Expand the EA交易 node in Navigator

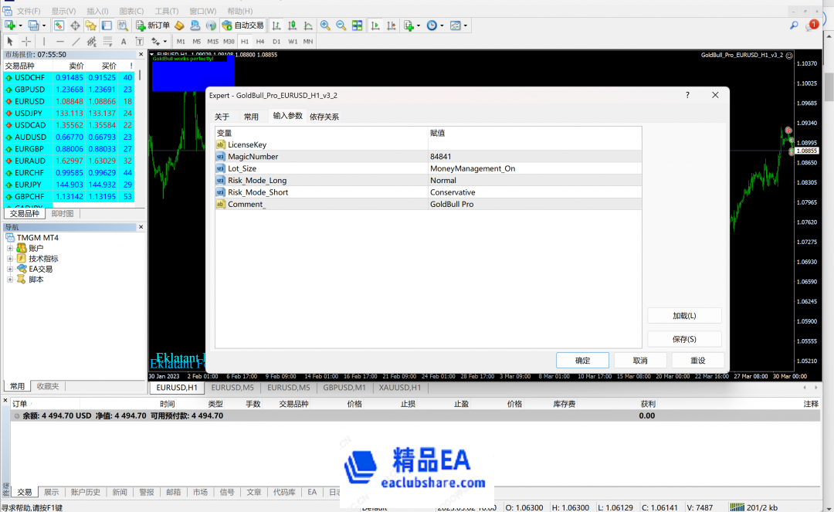coord(9,269)
